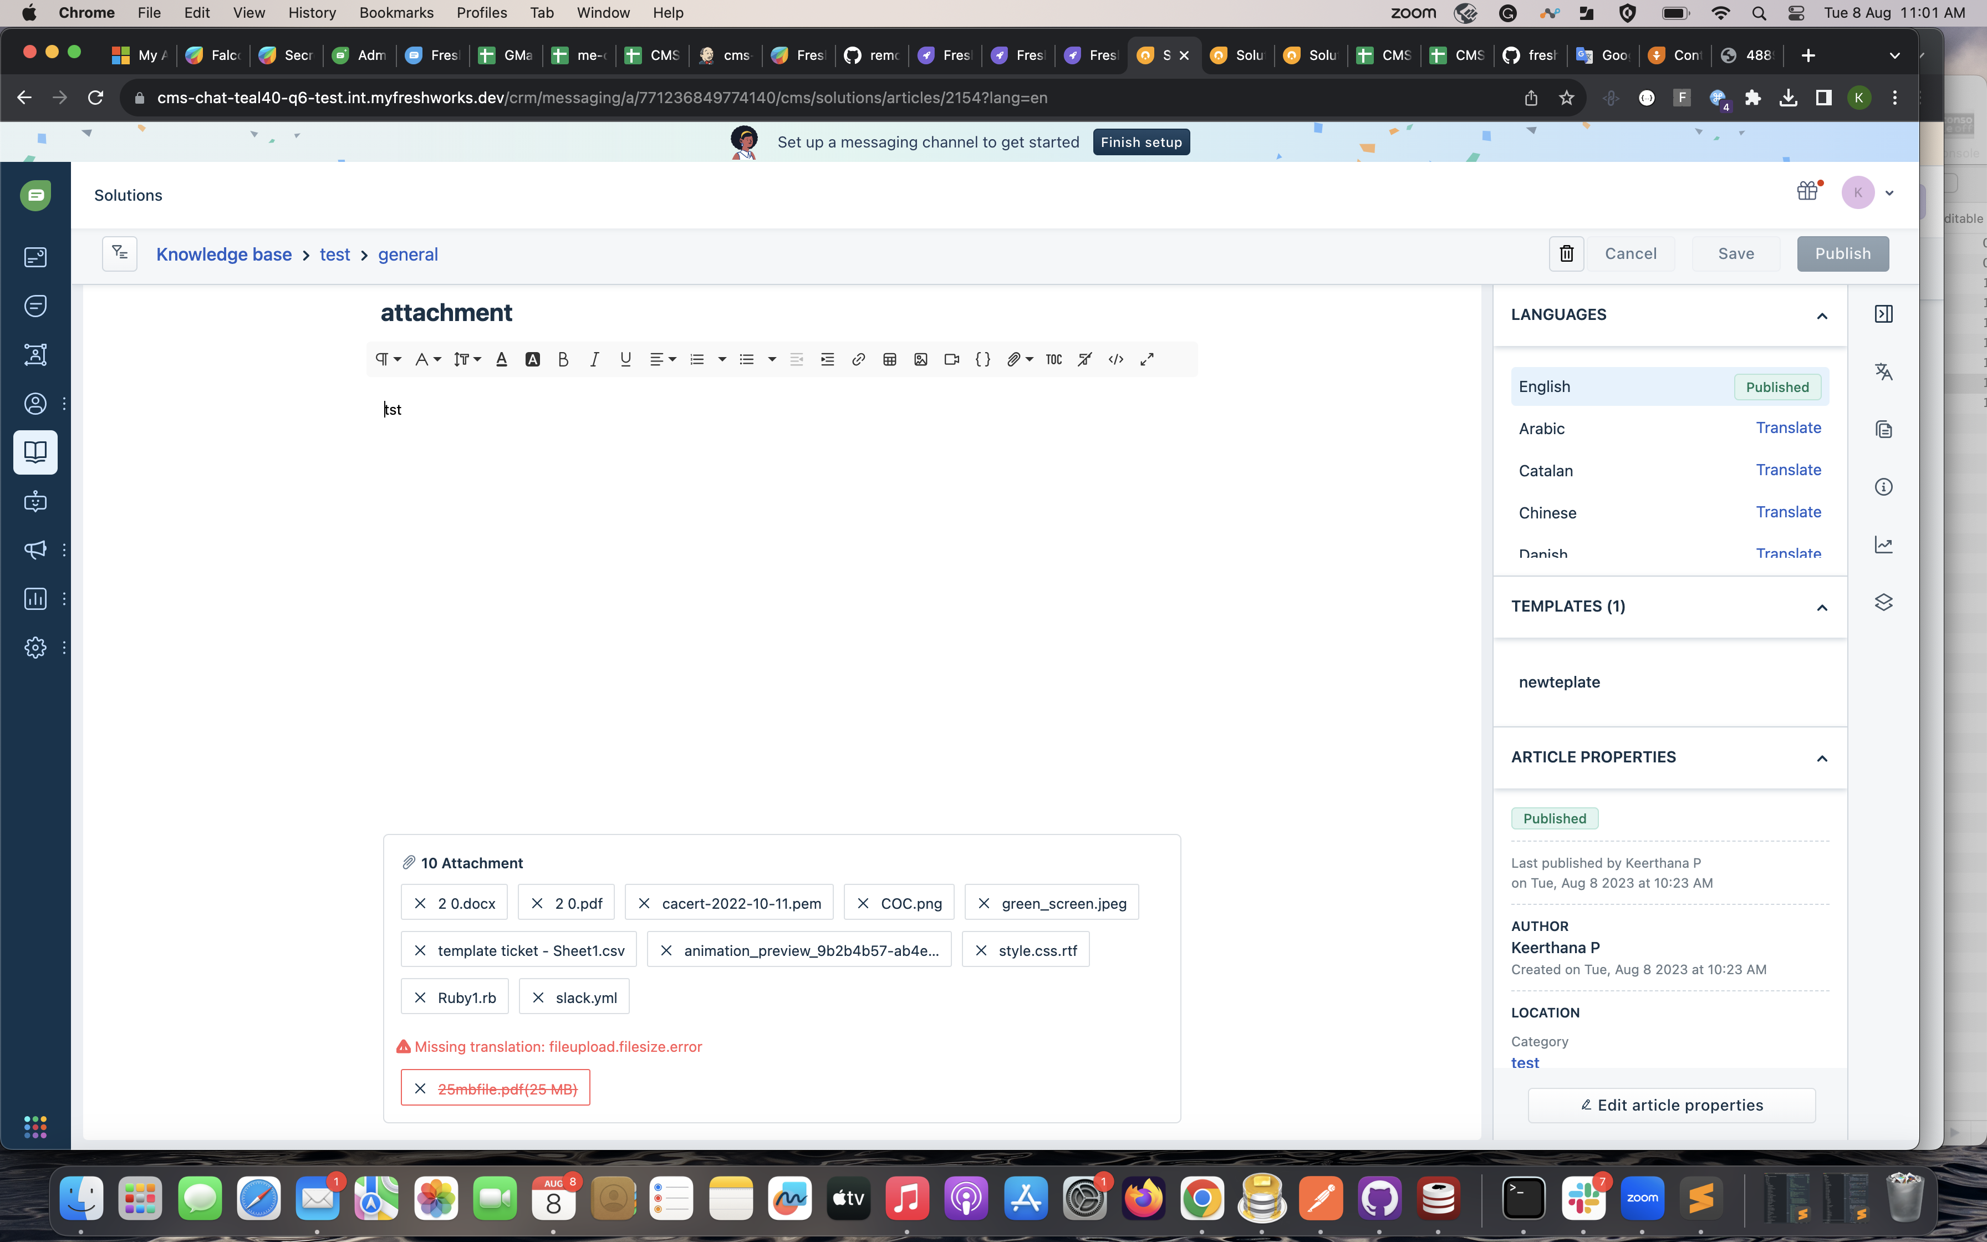Open the text color picker
Image resolution: width=1987 pixels, height=1242 pixels.
tap(502, 359)
